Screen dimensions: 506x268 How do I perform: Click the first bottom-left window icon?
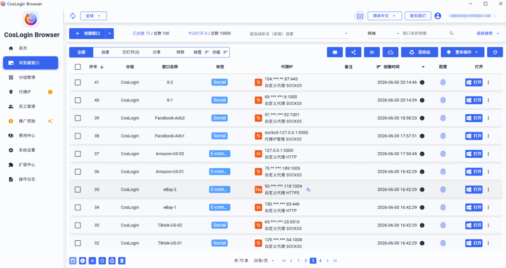[73, 261]
